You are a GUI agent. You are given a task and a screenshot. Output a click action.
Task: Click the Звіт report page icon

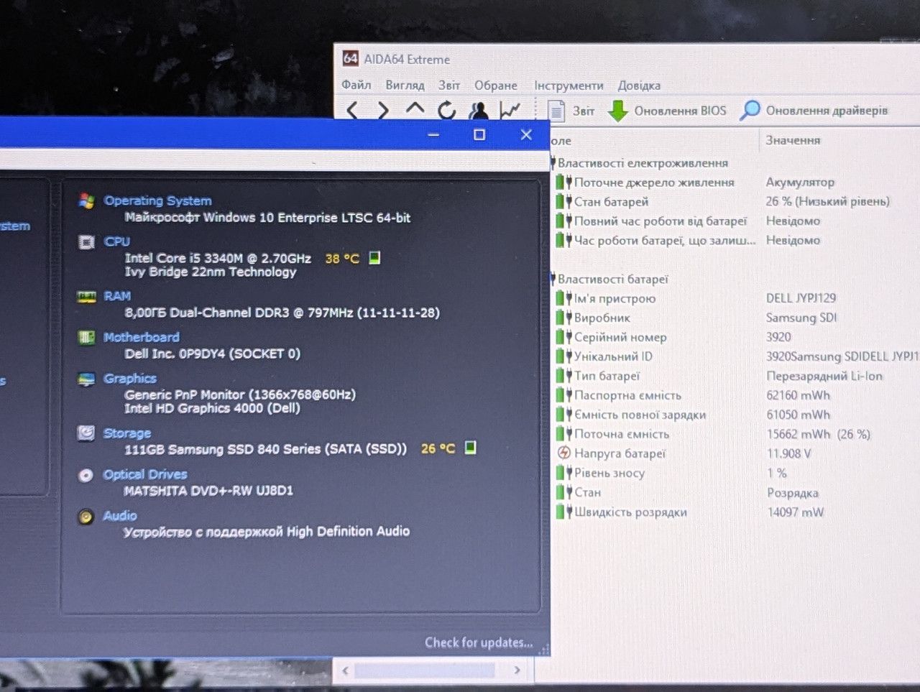coord(556,111)
